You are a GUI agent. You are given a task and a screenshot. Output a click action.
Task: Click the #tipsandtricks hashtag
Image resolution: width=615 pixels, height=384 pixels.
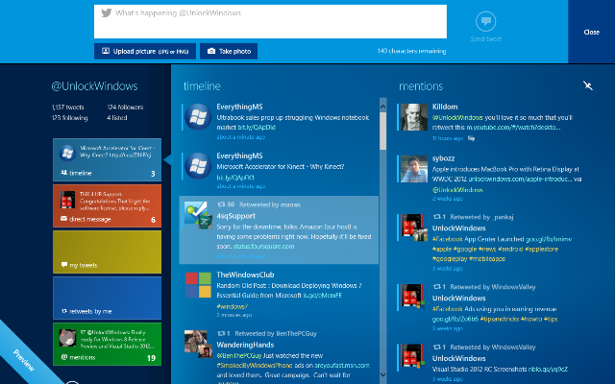pyautogui.click(x=500, y=319)
